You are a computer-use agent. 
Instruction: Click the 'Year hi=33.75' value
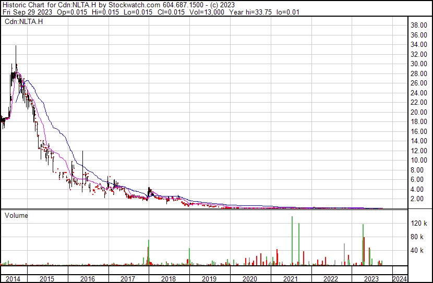250,12
